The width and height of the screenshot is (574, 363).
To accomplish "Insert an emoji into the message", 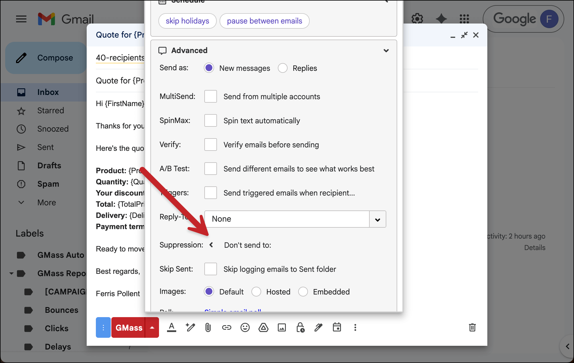I will 245,327.
